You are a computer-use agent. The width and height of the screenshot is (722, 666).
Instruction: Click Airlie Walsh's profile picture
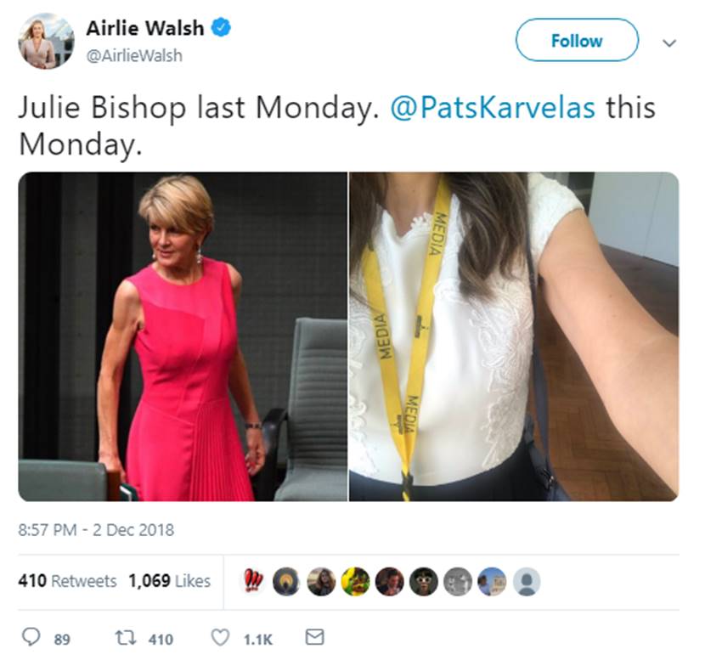(x=46, y=41)
